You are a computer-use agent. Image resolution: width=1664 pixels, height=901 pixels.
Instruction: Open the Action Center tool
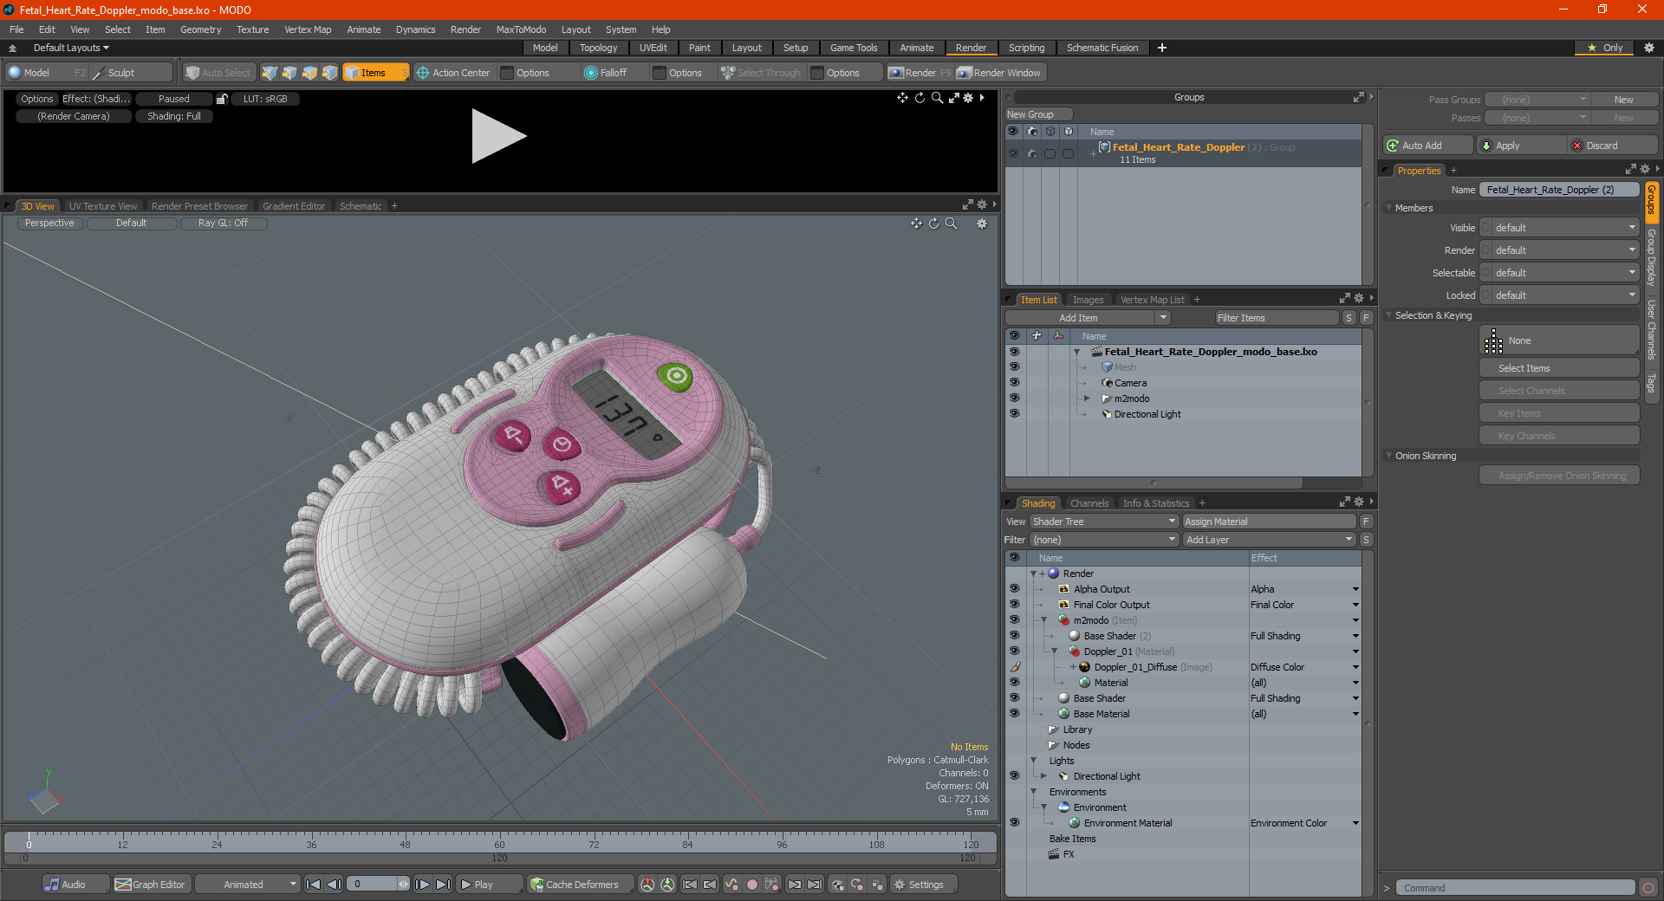pos(453,73)
